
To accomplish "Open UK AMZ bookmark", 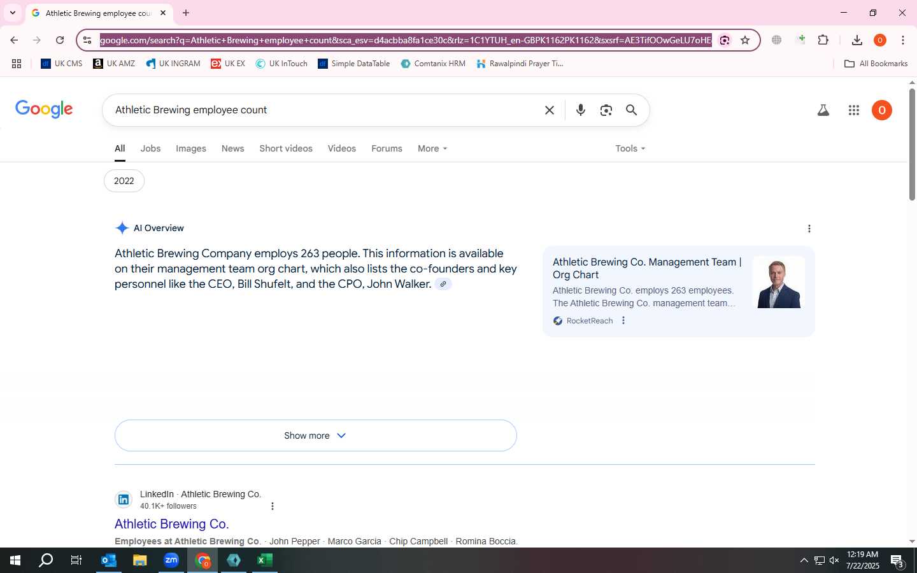I will (x=114, y=64).
